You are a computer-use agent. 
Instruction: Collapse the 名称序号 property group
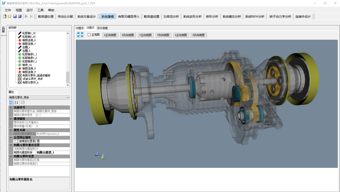11,107
